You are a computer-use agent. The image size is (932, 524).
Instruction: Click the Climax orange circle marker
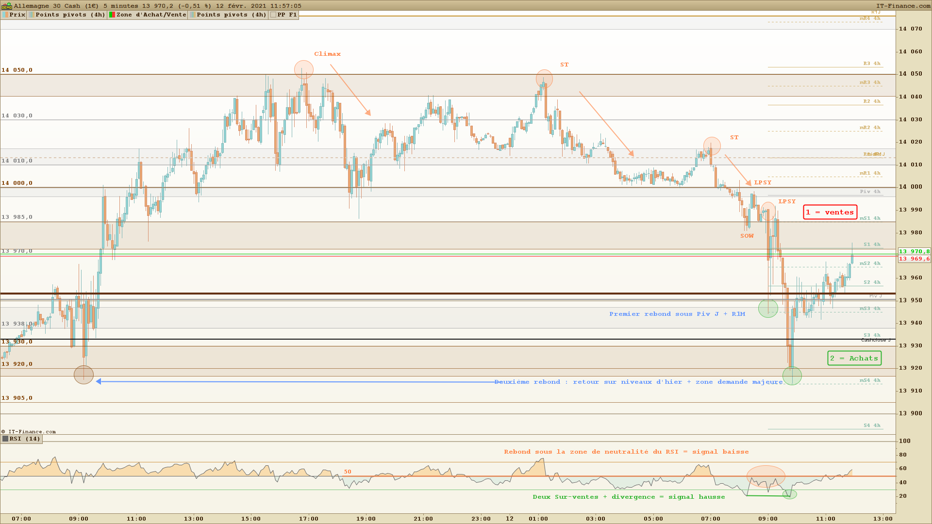pyautogui.click(x=304, y=70)
